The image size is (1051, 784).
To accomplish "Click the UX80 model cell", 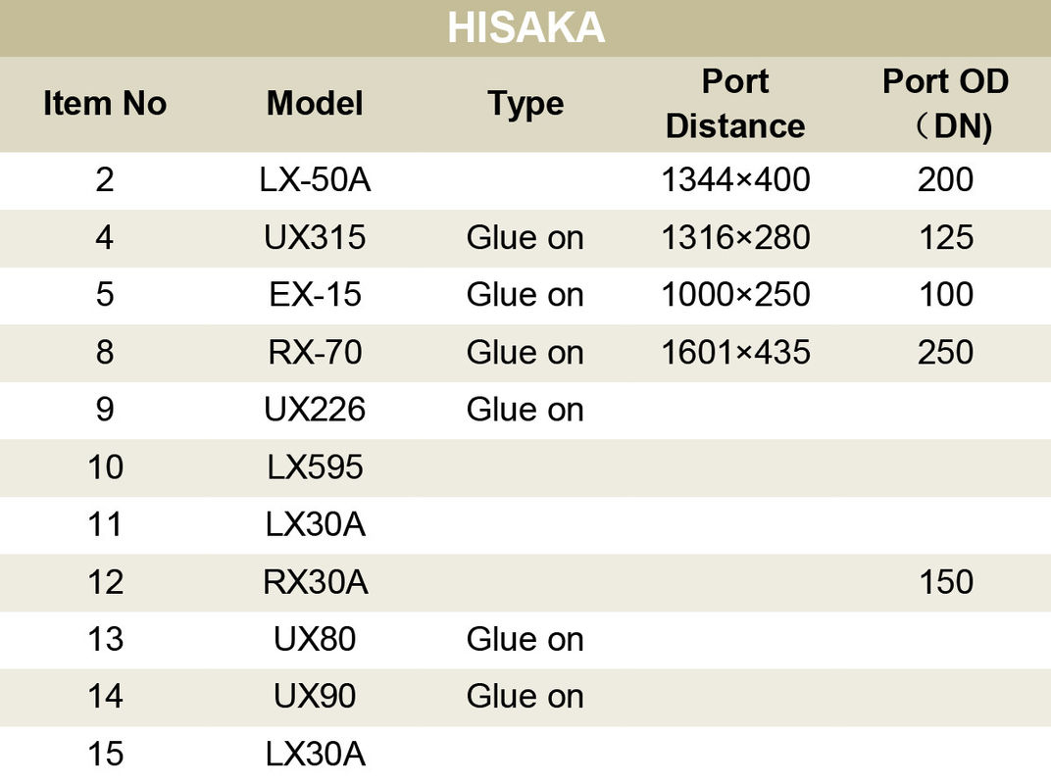I will point(315,639).
